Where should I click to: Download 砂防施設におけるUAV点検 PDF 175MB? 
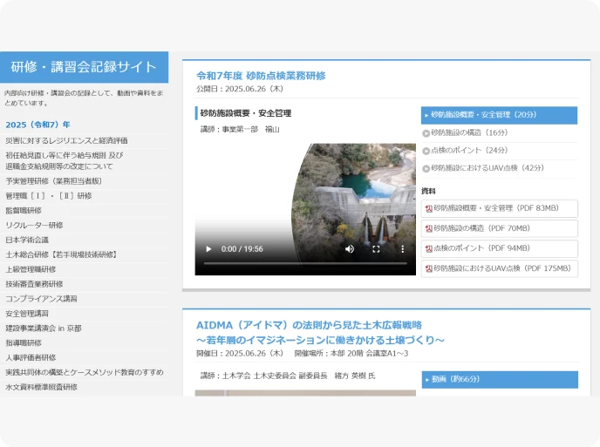500,268
